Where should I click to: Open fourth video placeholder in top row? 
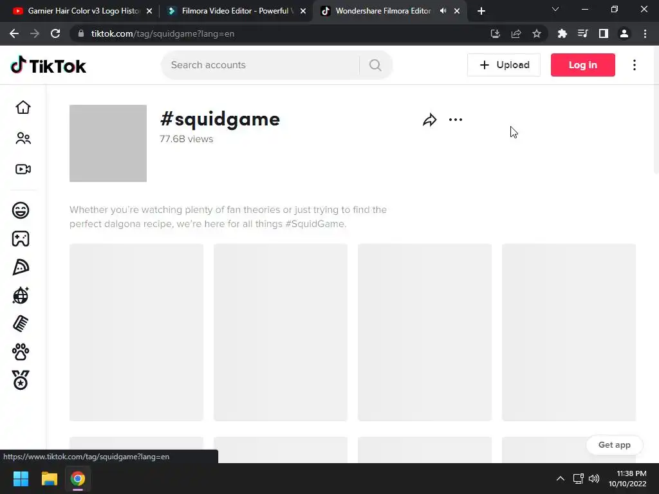tap(569, 333)
